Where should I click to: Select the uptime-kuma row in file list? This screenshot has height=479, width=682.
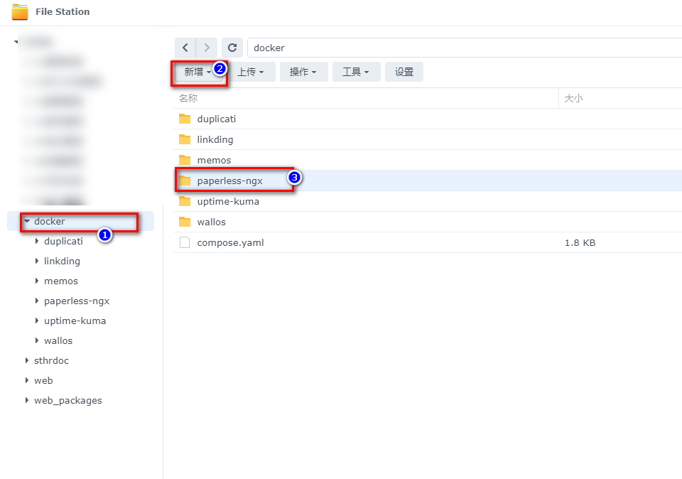tap(228, 201)
